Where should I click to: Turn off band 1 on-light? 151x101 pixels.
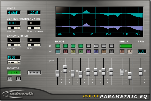[x=58, y=46]
